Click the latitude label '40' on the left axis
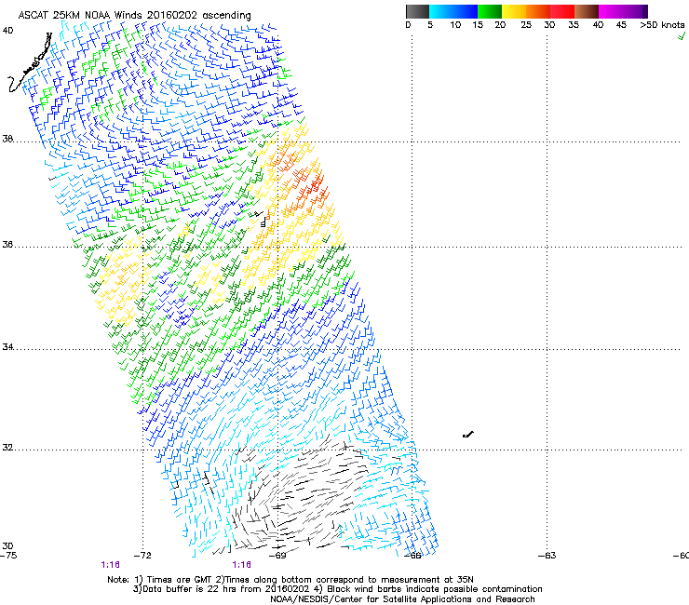 (7, 31)
